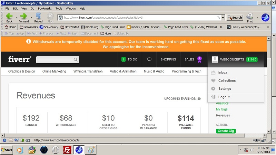276x155 pixels.
Task: Open the My Gigs sidebar link
Action: pos(221,109)
